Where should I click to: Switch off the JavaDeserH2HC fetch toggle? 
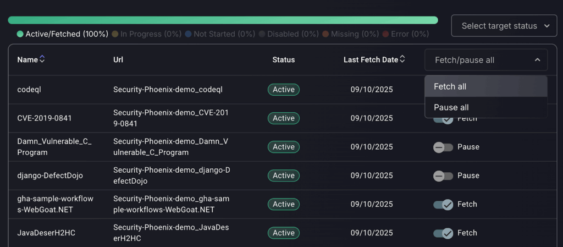pos(443,233)
